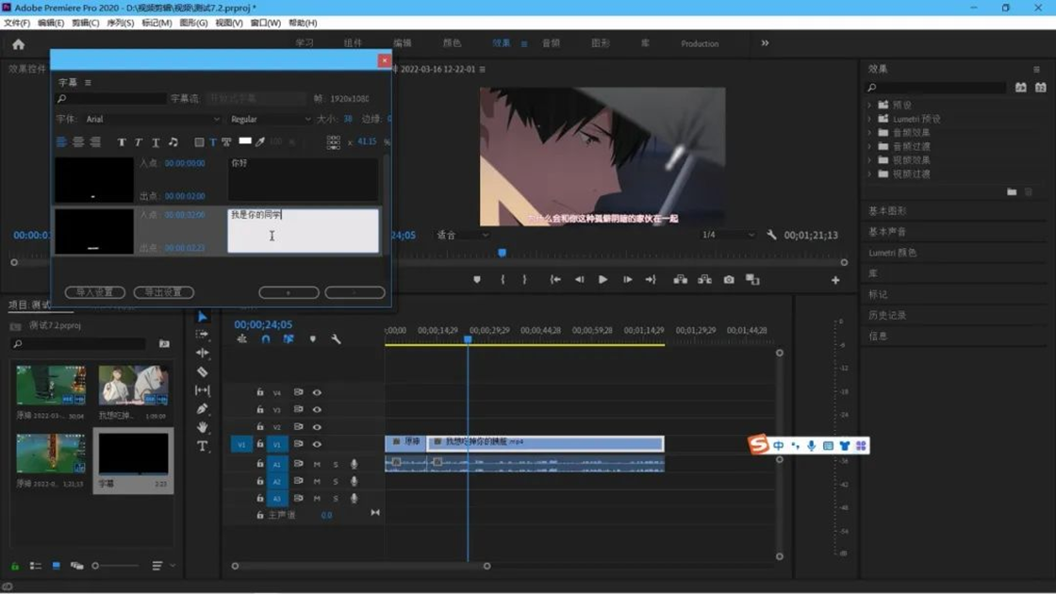
Task: Mute audio track A1
Action: click(317, 464)
